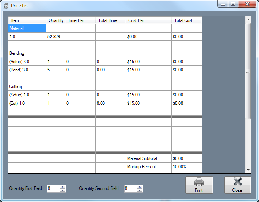Screen dimensions: 259x202
Task: Decrease Quantity First Field with down arrow
Action: click(x=63, y=190)
